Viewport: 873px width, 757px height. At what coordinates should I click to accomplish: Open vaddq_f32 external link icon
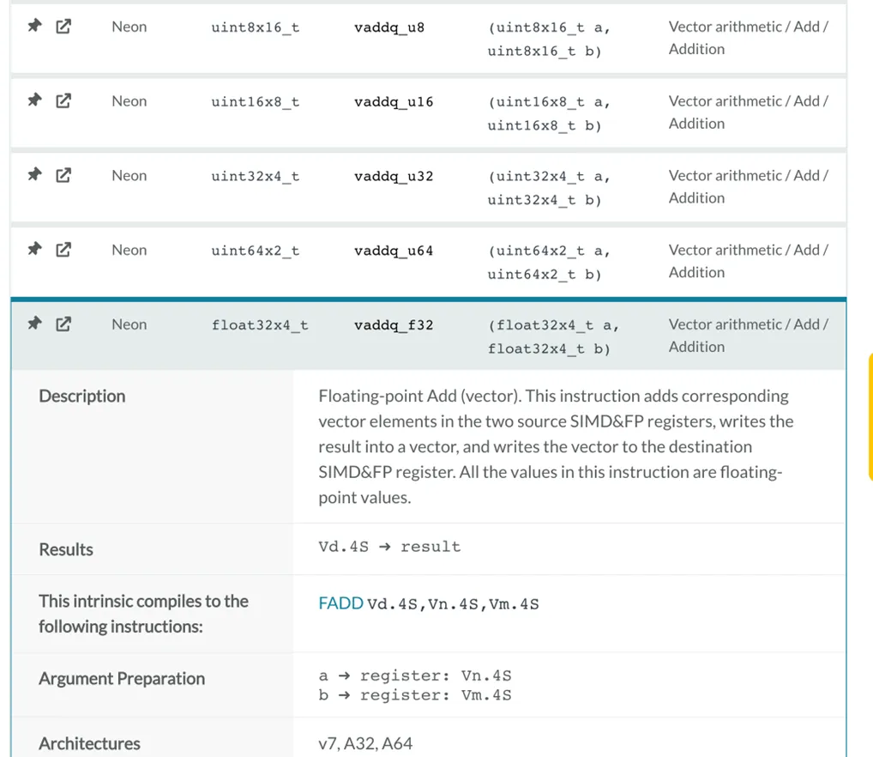point(63,324)
